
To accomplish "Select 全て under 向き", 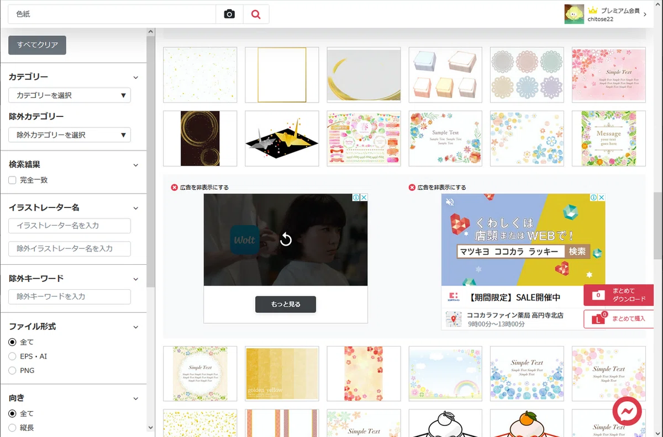I will pyautogui.click(x=12, y=413).
